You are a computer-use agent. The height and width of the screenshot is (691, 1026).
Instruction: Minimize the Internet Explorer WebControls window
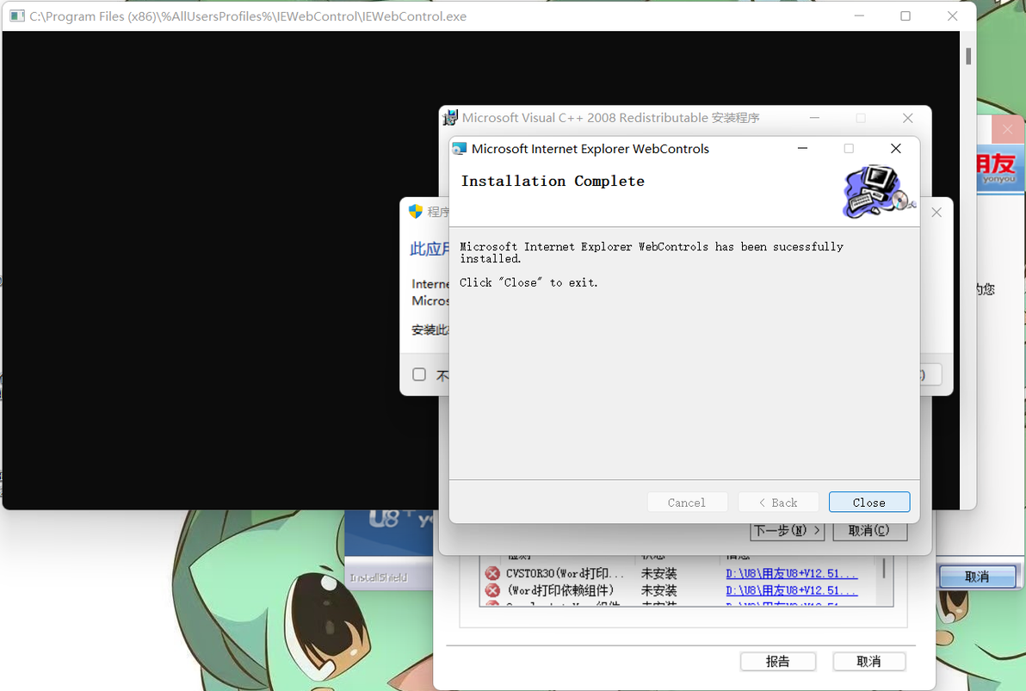click(x=802, y=149)
